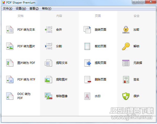Pick the 保护 text label
The width and height of the screenshot is (157, 124).
136,96
